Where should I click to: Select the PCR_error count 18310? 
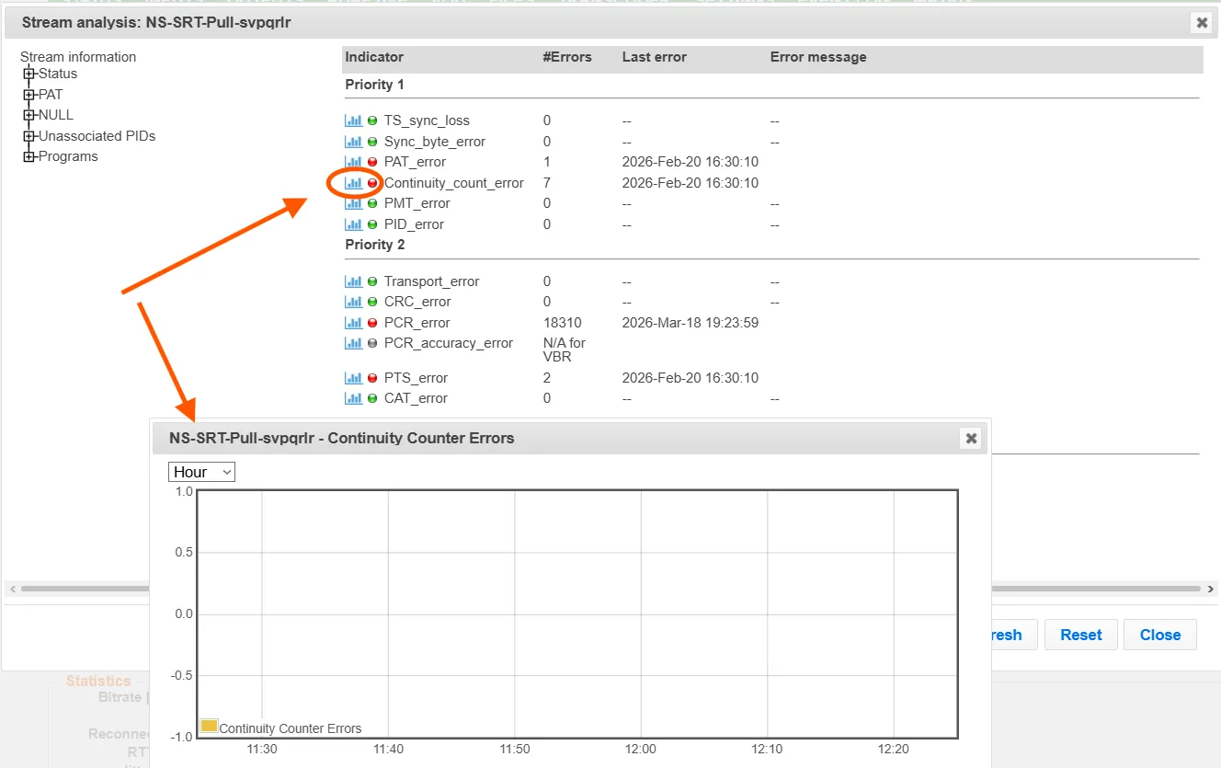[x=563, y=323]
